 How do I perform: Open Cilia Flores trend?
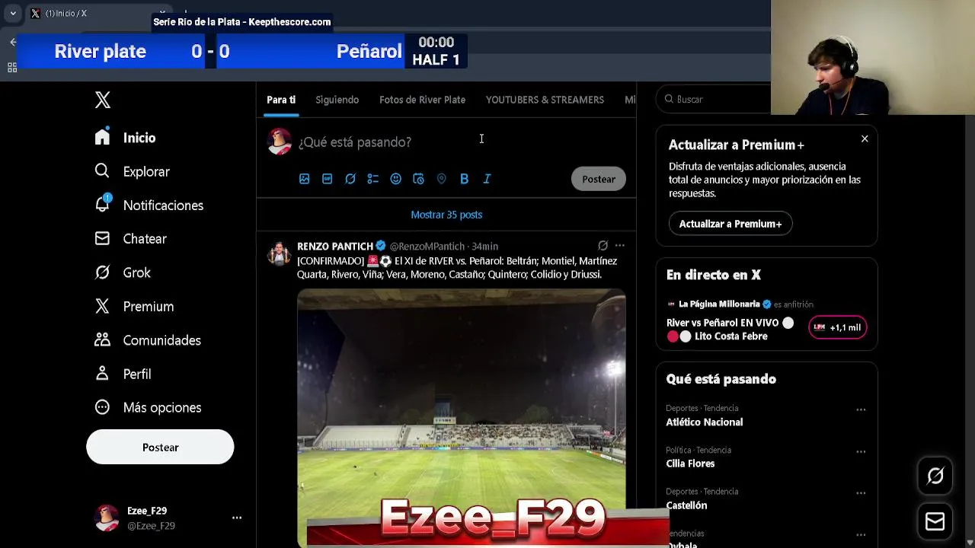pos(690,464)
